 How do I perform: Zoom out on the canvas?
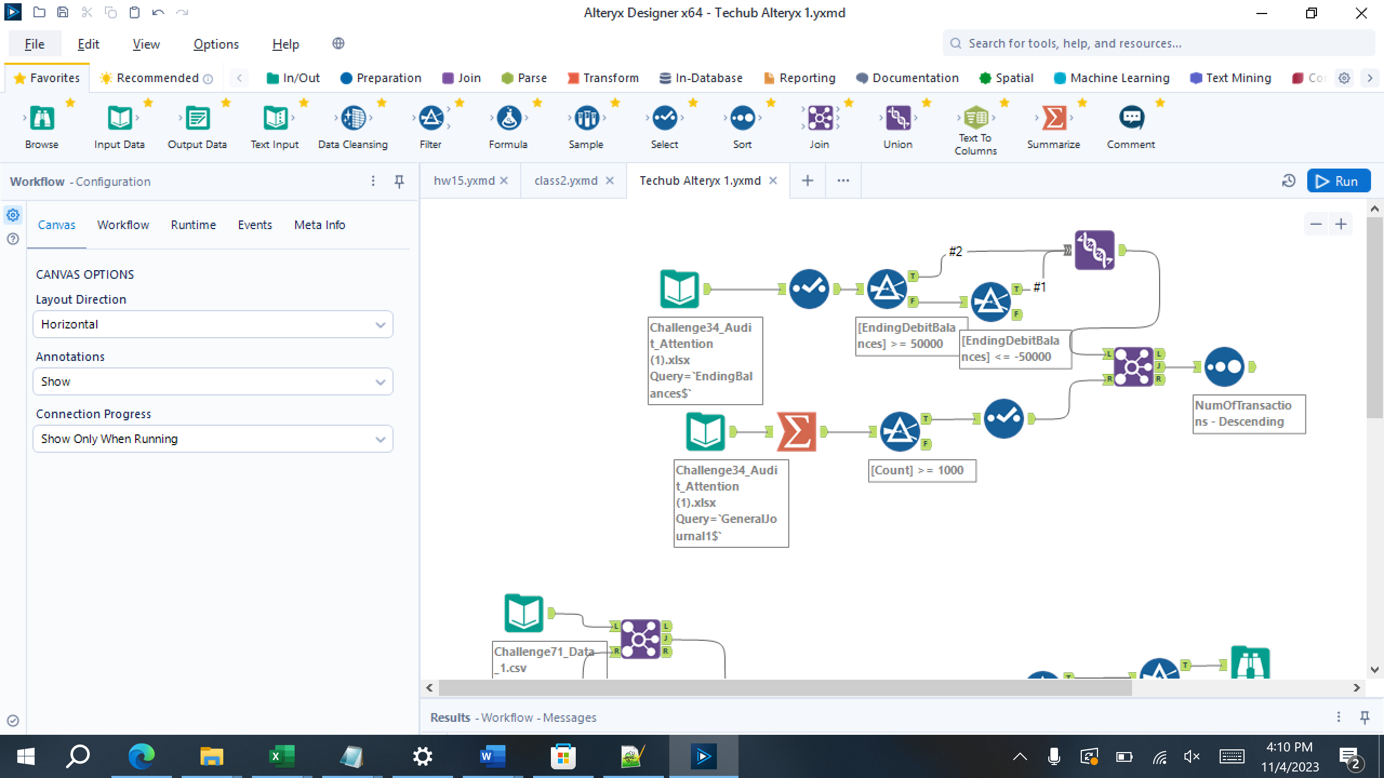[1316, 224]
